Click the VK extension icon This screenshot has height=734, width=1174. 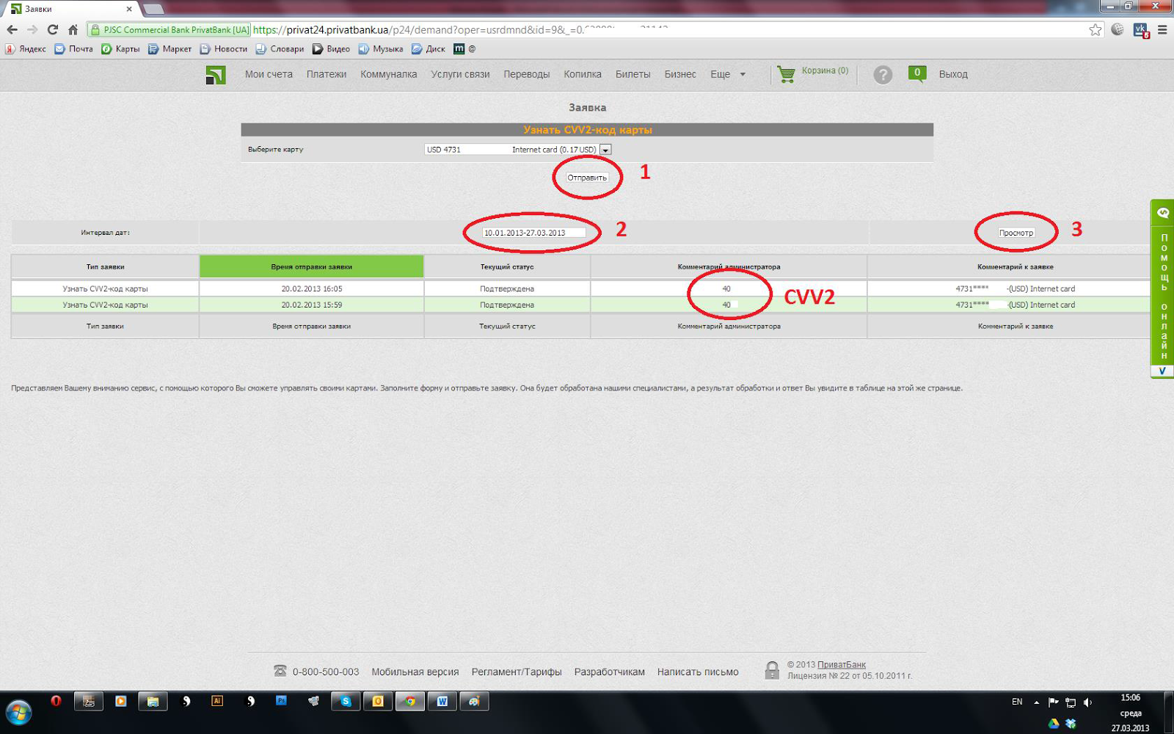tap(1140, 30)
